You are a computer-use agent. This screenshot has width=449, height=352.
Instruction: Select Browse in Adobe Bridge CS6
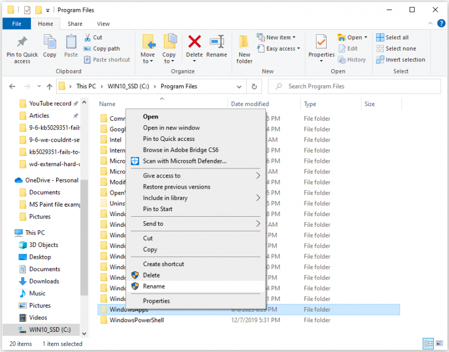click(196, 150)
